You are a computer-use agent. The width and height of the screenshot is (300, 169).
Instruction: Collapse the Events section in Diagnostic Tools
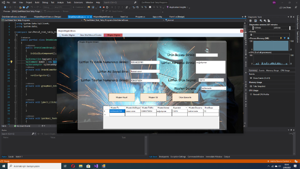coord(249,32)
